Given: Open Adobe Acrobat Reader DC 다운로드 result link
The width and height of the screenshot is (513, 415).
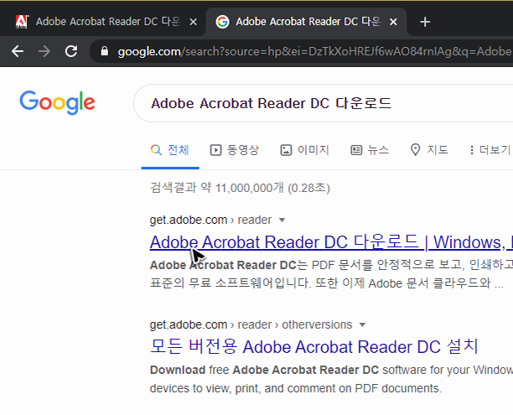Looking at the screenshot, I should [x=331, y=242].
